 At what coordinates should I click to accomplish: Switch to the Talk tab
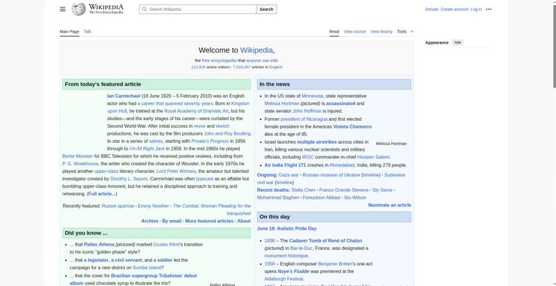point(88,31)
